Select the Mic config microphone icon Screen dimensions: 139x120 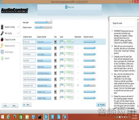2,33
